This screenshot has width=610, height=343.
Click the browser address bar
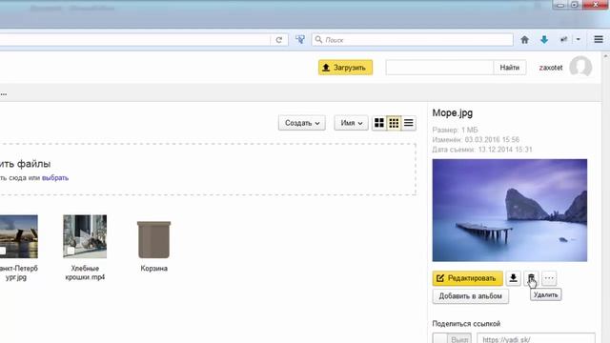click(x=135, y=40)
